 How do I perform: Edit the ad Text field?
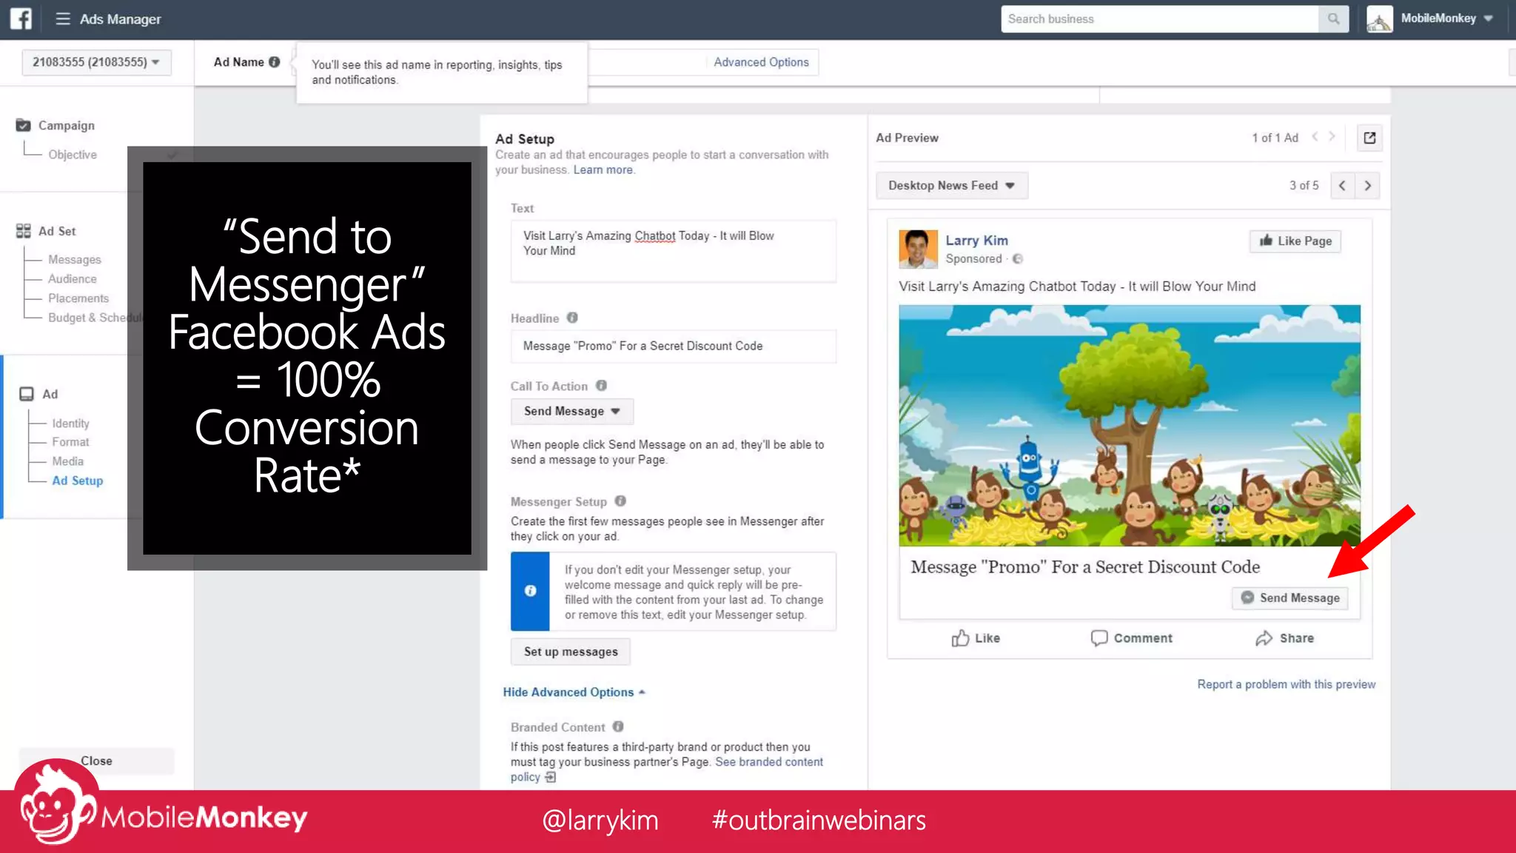pyautogui.click(x=673, y=251)
